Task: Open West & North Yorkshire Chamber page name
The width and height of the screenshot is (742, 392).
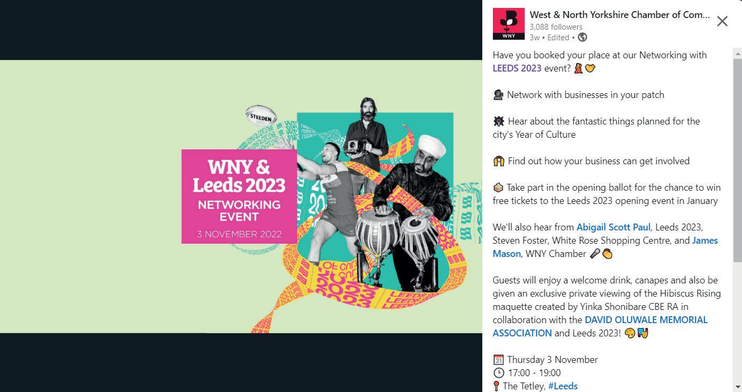Action: (x=620, y=15)
